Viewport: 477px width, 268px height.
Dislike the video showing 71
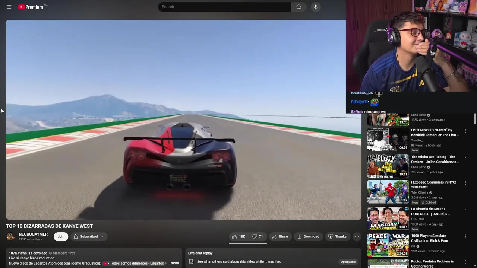tap(258, 236)
